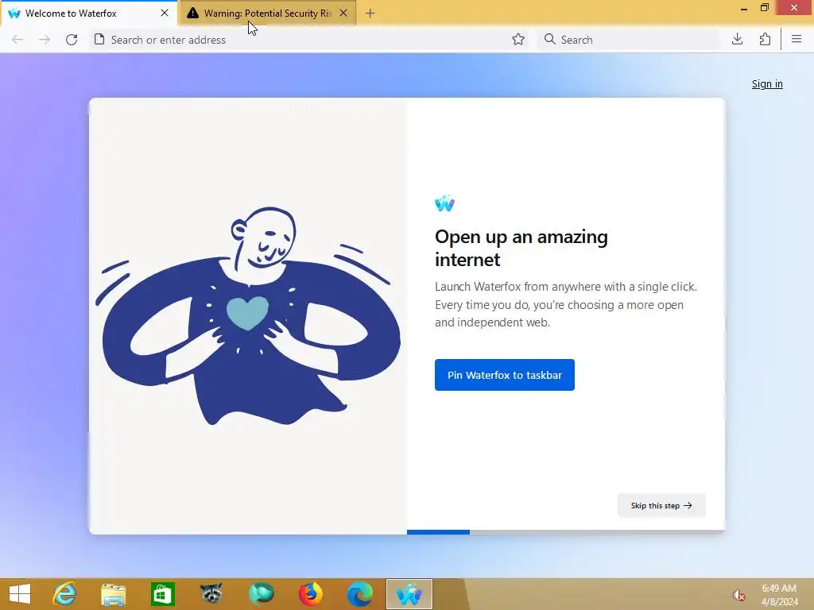
Task: Open the green globe app on taskbar
Action: 261,594
